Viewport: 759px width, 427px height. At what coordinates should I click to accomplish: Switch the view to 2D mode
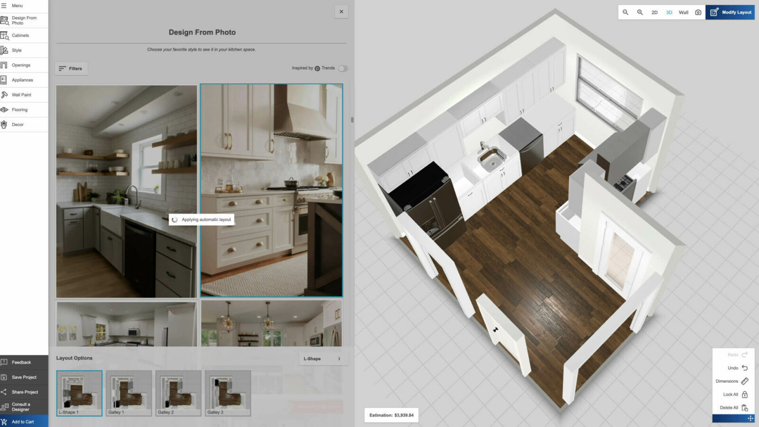point(654,12)
